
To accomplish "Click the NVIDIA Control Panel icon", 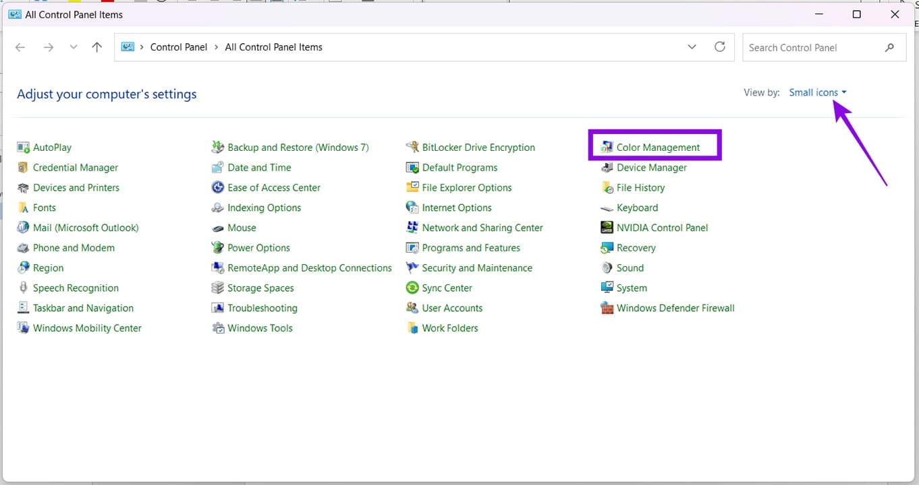I will tap(607, 228).
